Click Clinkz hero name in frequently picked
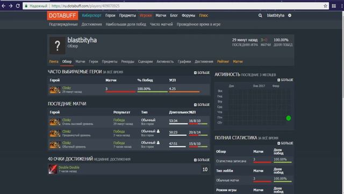The width and height of the screenshot is (344, 194). pyautogui.click(x=67, y=88)
